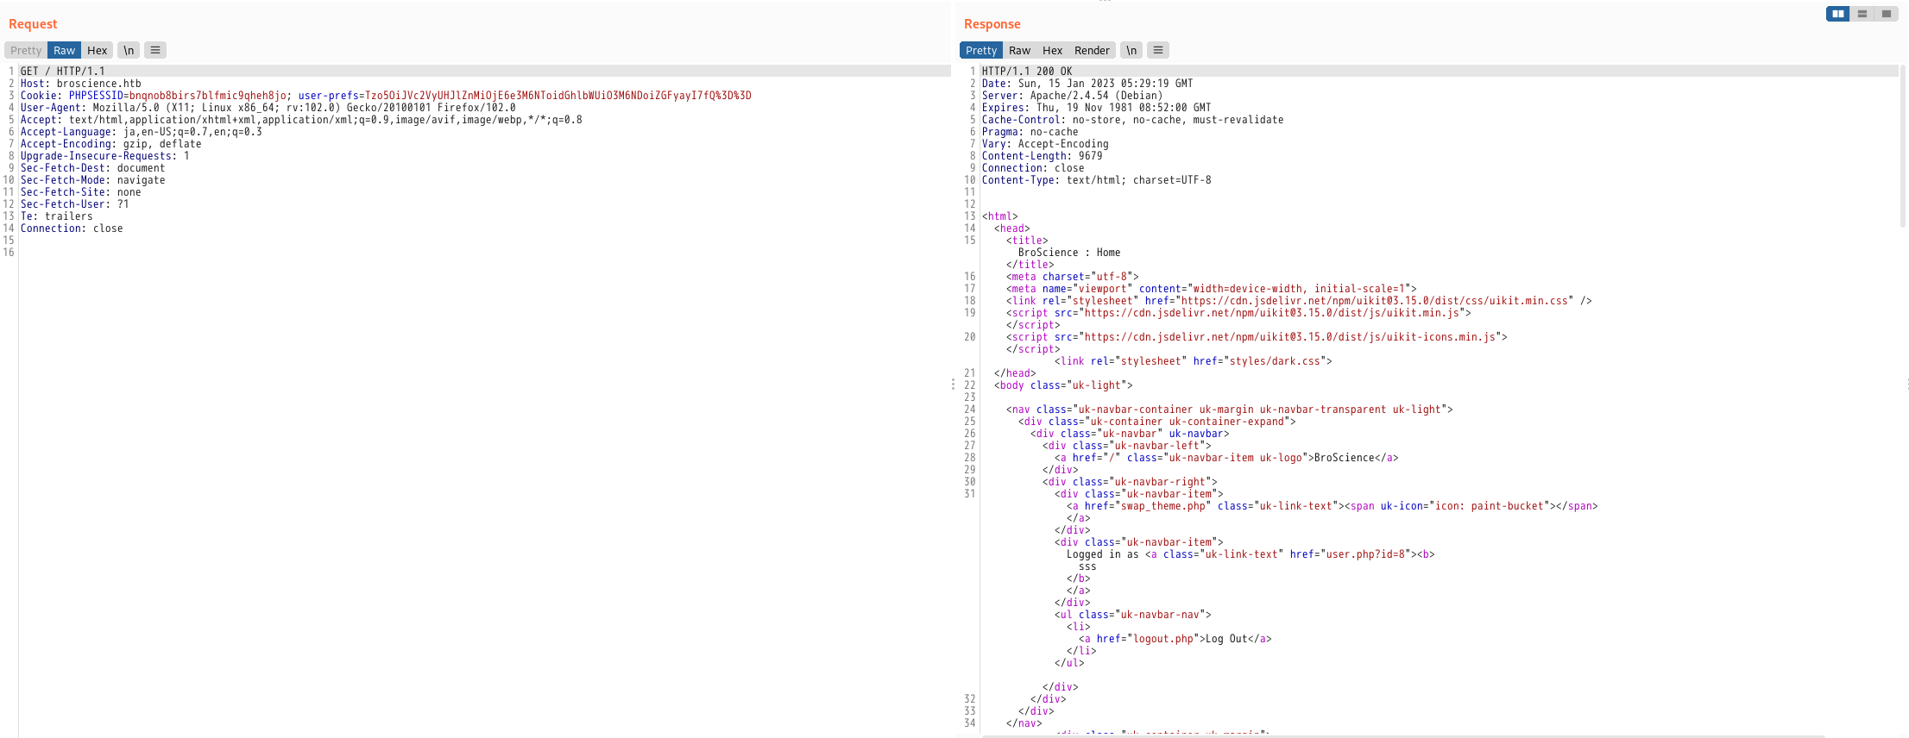1909x738 pixels.
Task: Switch Response view to Pretty tab
Action: (981, 50)
